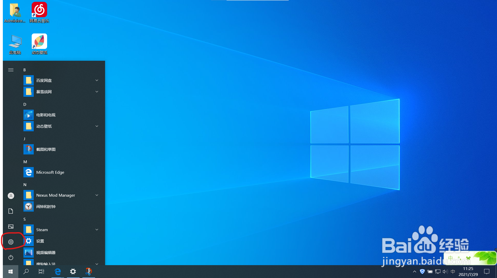Viewport: 497px width, 278px height.
Task: Expand the Nexus Mod Manager folder
Action: 56,195
